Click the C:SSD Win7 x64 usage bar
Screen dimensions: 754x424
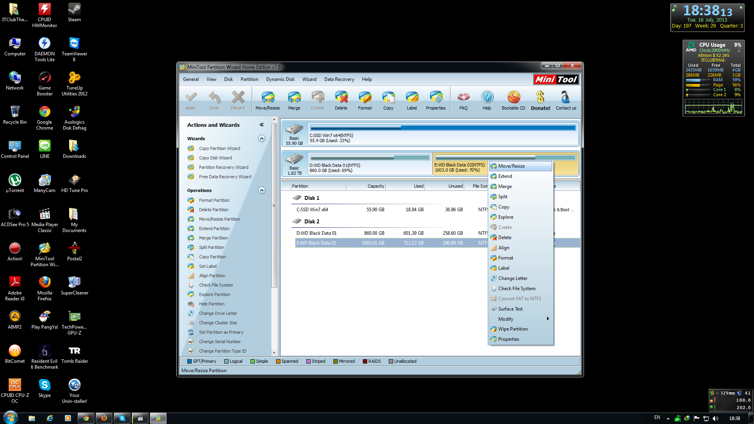click(x=443, y=128)
